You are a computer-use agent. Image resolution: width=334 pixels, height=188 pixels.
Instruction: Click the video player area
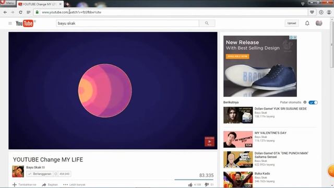coord(113,90)
